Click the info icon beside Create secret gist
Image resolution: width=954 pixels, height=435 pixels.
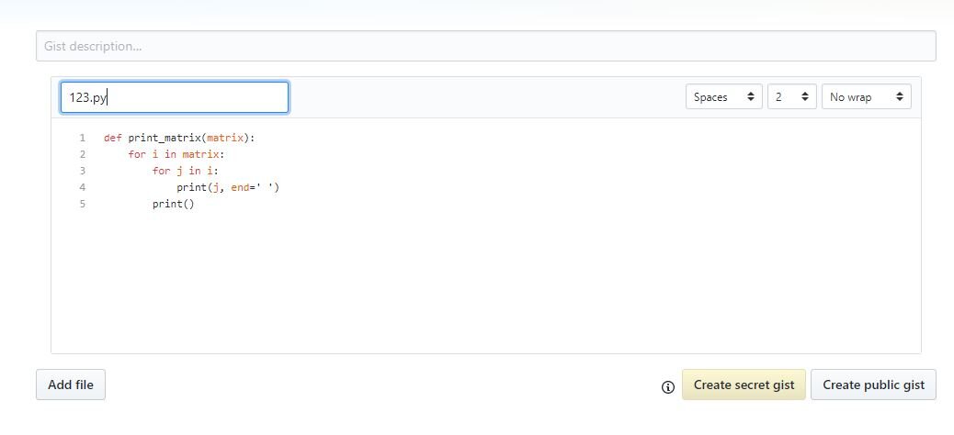coord(667,387)
